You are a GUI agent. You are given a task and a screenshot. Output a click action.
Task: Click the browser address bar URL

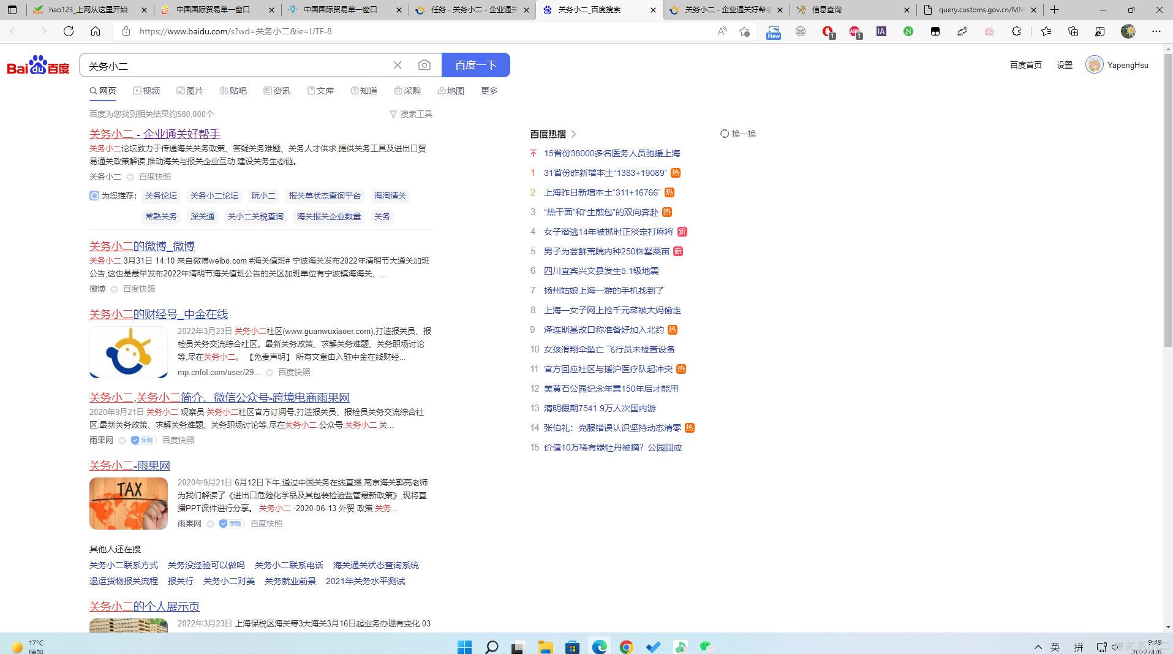[x=236, y=31]
